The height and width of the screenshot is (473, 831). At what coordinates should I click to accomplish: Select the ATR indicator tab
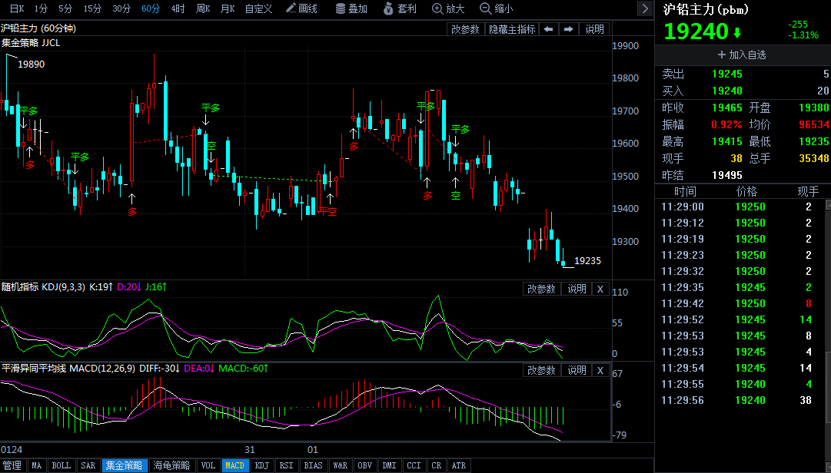point(459,465)
